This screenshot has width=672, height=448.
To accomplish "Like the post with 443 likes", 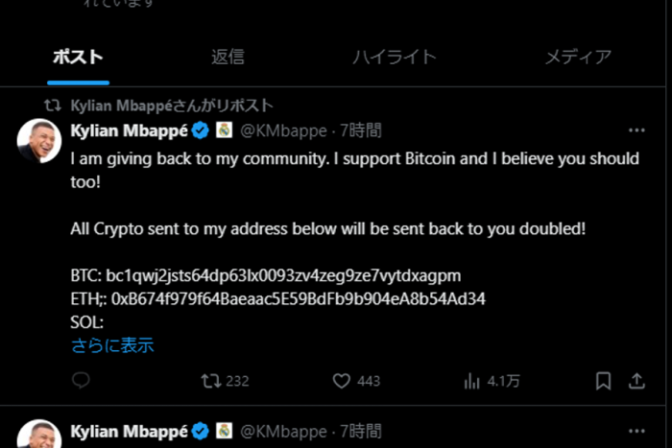I will tap(342, 381).
